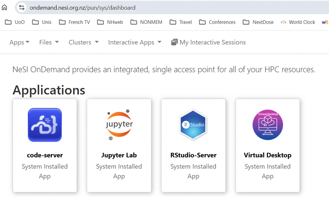329x197 pixels.
Task: Click System Installed App under Jupyter Lab
Action: pyautogui.click(x=119, y=171)
